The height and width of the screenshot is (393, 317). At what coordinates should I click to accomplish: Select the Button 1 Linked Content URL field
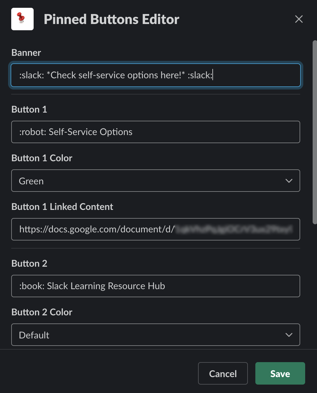156,229
